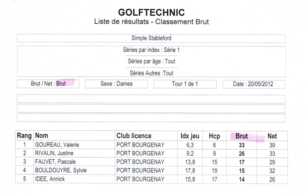
Task: Click the GOLFTECHNIC title heading
Action: click(151, 13)
